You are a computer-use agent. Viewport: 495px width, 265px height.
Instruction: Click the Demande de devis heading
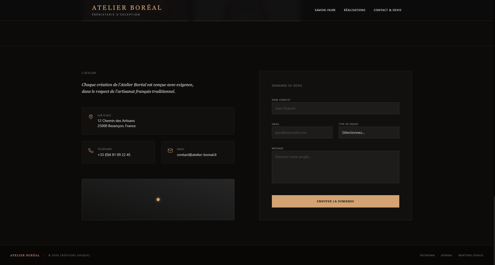(287, 86)
